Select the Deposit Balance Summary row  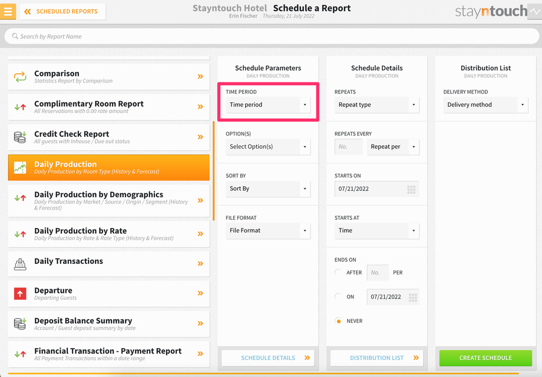pos(109,324)
